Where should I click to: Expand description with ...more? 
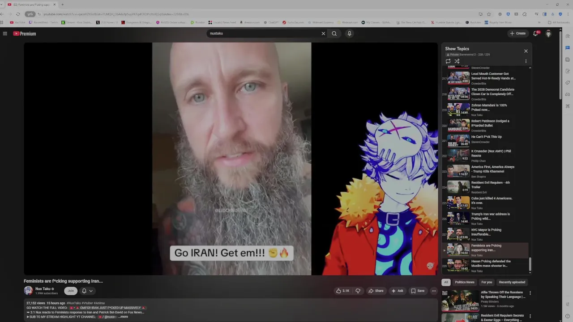coord(123,317)
